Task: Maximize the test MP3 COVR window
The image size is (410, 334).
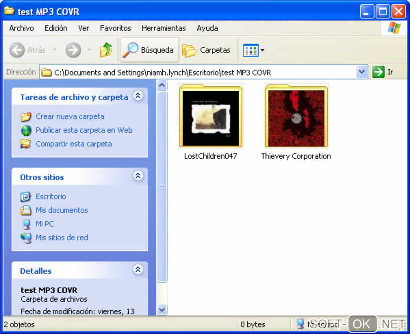Action: pos(383,11)
